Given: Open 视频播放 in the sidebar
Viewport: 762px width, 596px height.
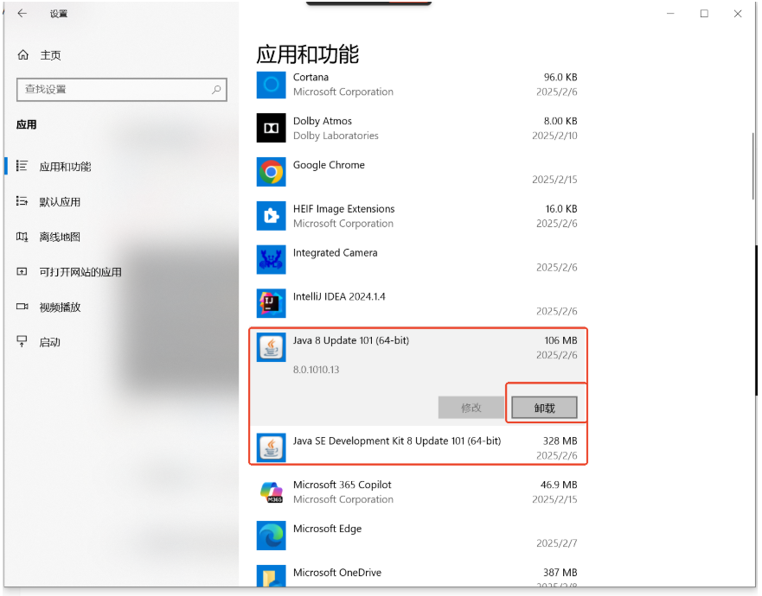Looking at the screenshot, I should (x=60, y=307).
